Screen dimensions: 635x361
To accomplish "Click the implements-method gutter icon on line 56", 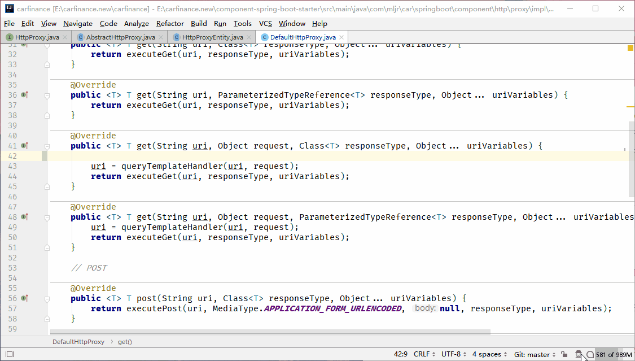I will [24, 298].
